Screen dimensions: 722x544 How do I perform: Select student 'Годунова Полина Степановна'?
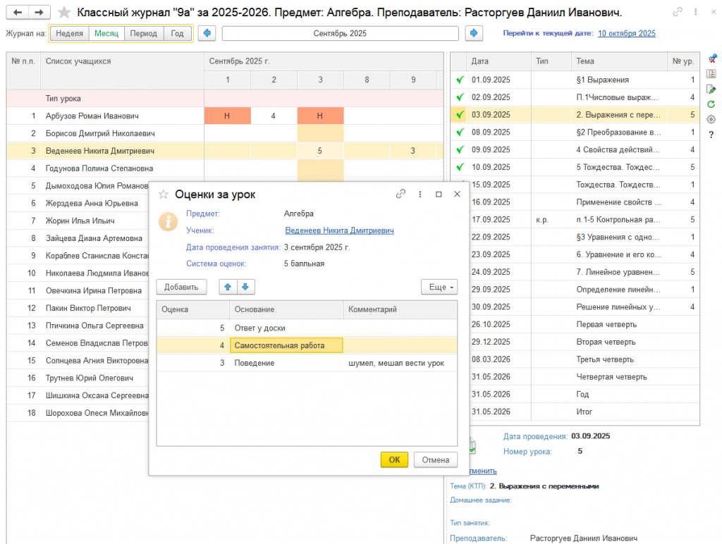click(99, 168)
